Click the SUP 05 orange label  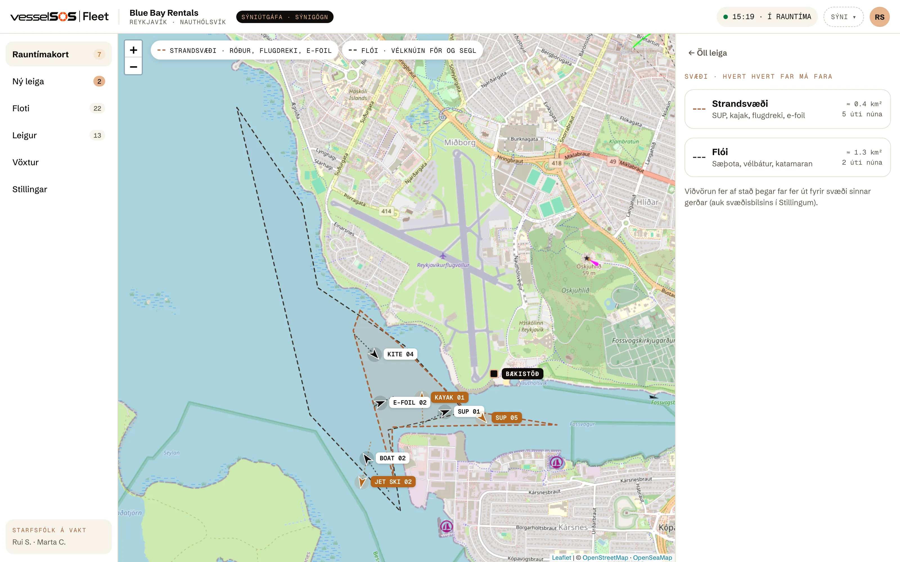coord(506,418)
